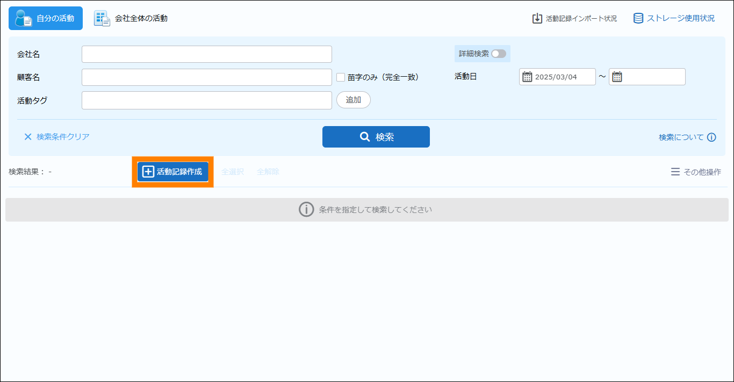The width and height of the screenshot is (734, 382).
Task: Open the end date calendar icon
Action: click(617, 77)
